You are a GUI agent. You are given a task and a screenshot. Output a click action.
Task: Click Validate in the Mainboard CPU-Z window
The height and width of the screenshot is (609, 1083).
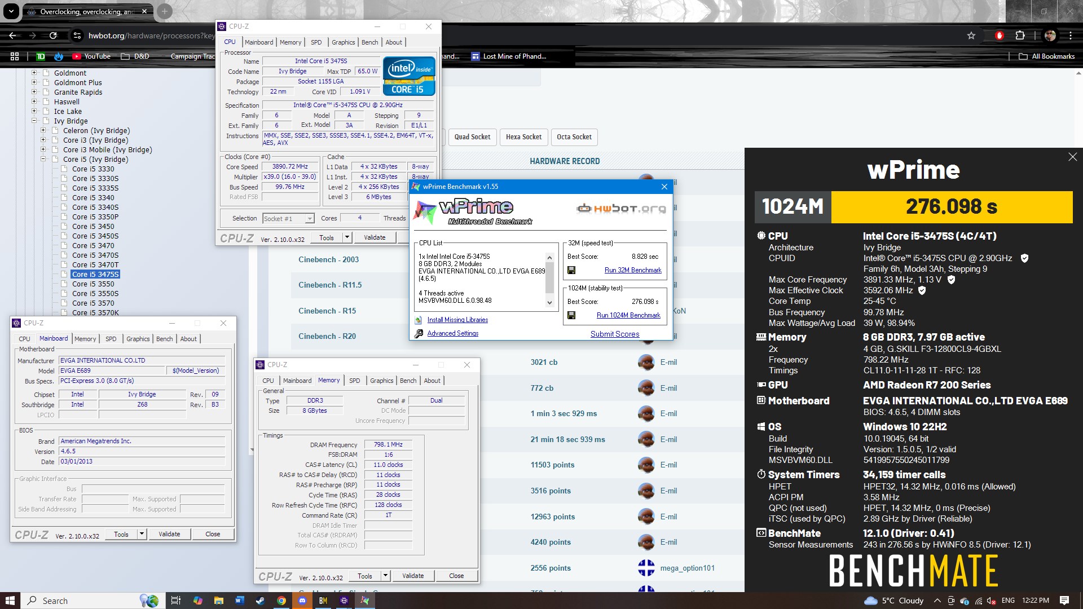point(169,534)
